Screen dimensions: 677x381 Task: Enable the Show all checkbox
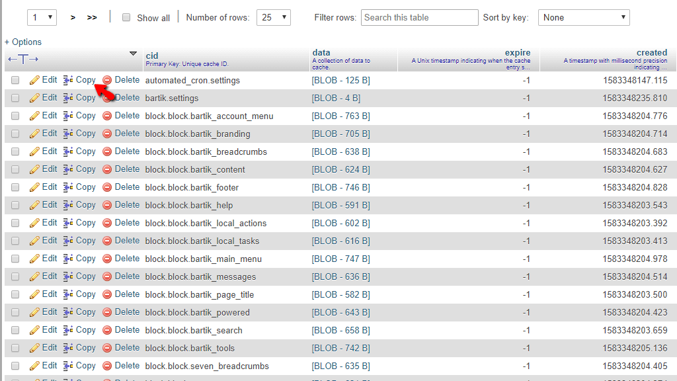(x=126, y=17)
